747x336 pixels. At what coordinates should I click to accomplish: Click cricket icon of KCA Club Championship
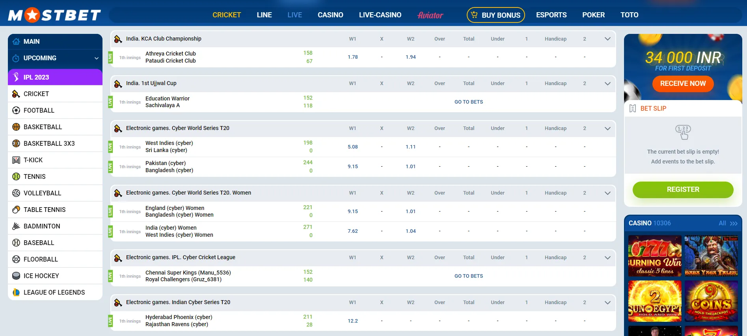pos(118,39)
